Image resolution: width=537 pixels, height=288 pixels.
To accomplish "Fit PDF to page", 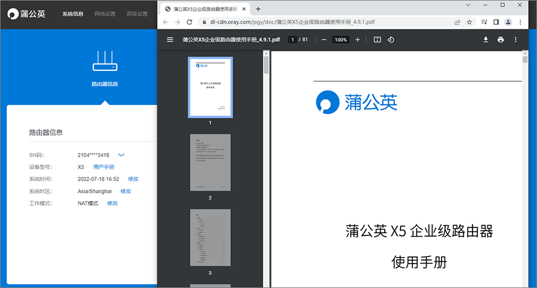I will pyautogui.click(x=377, y=40).
